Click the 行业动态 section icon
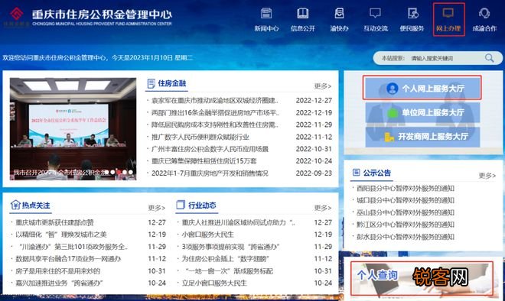Image resolution: width=505 pixels, height=301 pixels. (181, 205)
